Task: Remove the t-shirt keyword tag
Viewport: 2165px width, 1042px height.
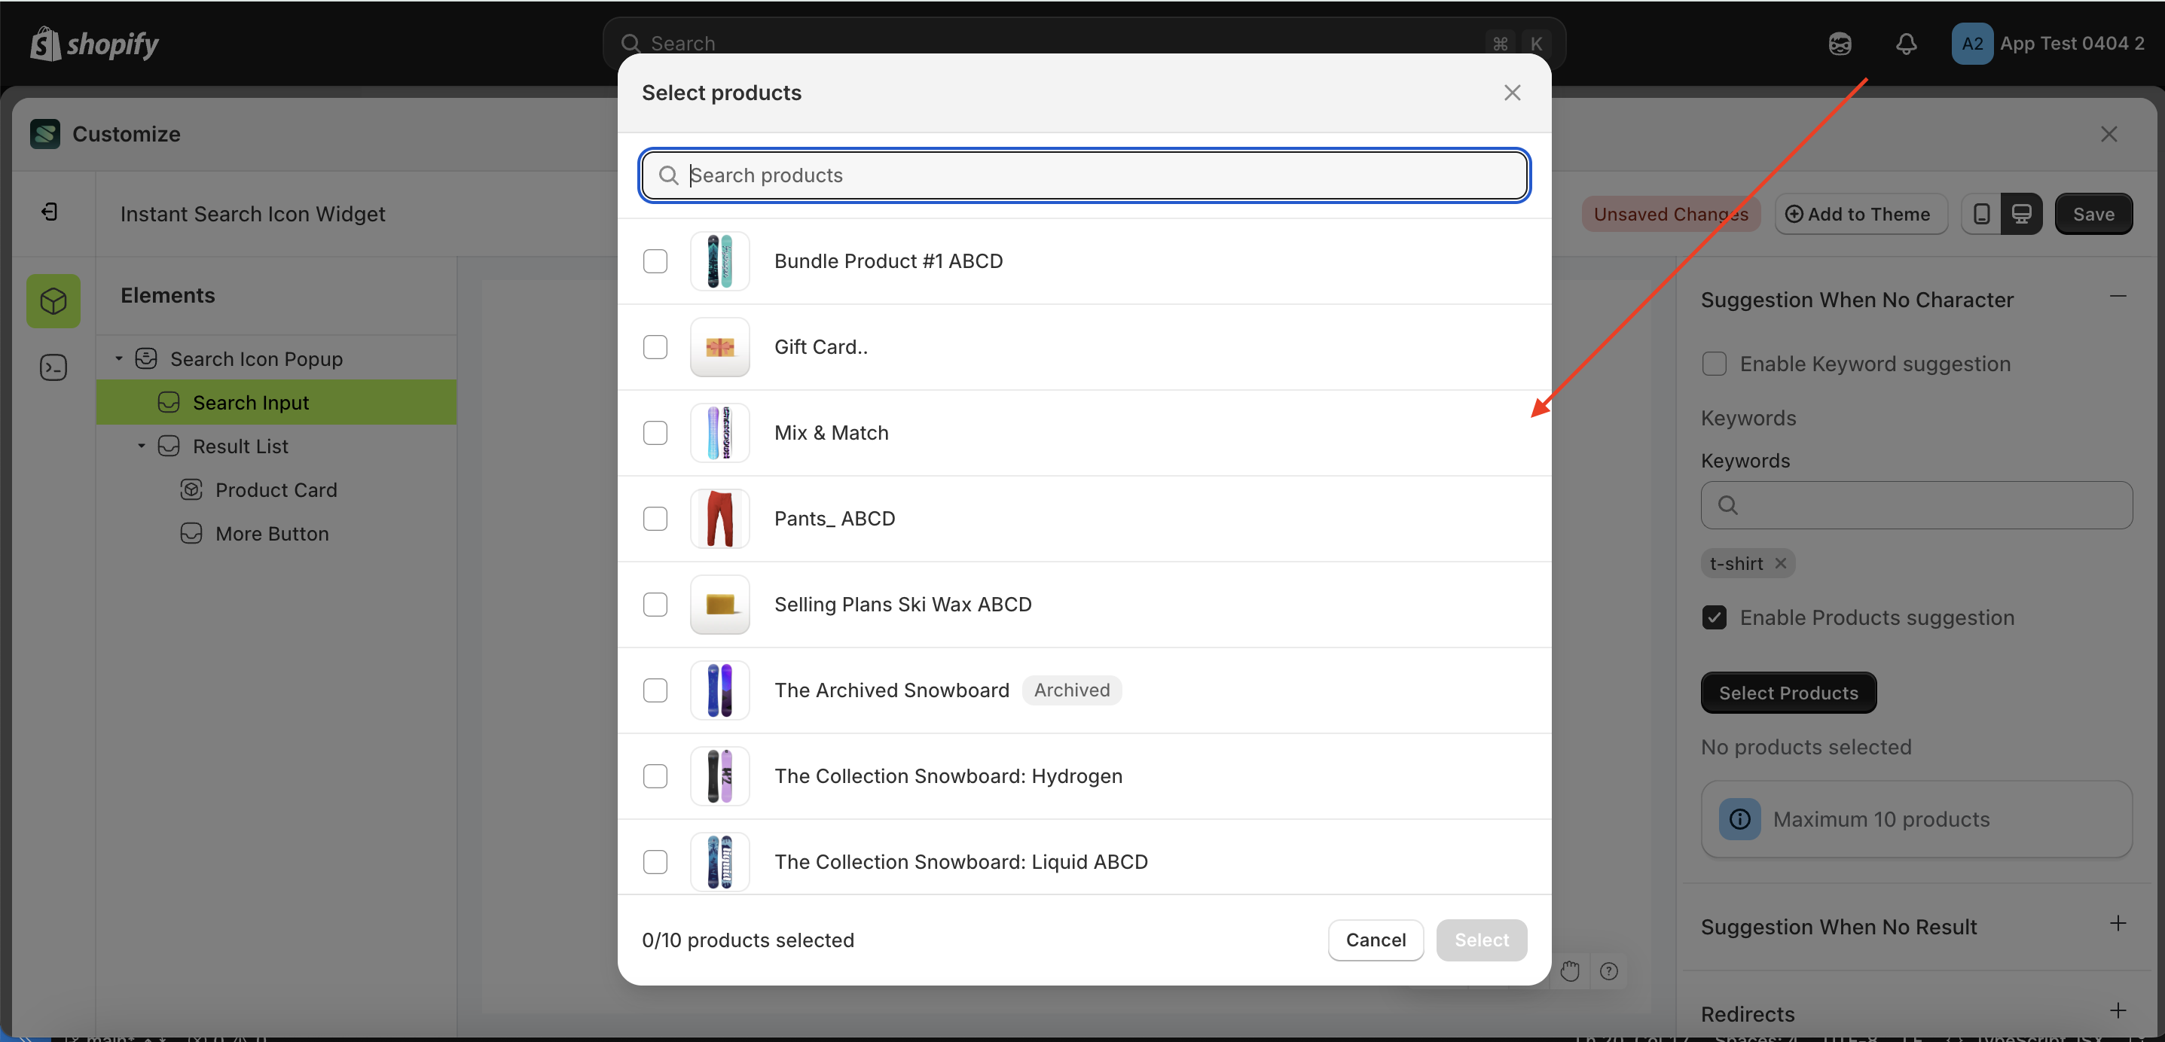Action: click(x=1781, y=563)
